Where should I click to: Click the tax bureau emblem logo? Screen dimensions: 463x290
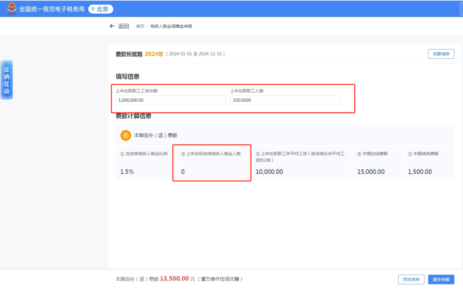pyautogui.click(x=12, y=9)
